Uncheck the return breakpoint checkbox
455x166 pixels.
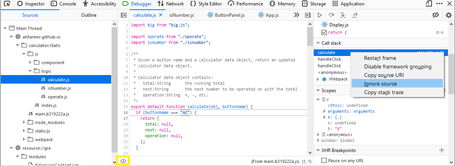324,32
